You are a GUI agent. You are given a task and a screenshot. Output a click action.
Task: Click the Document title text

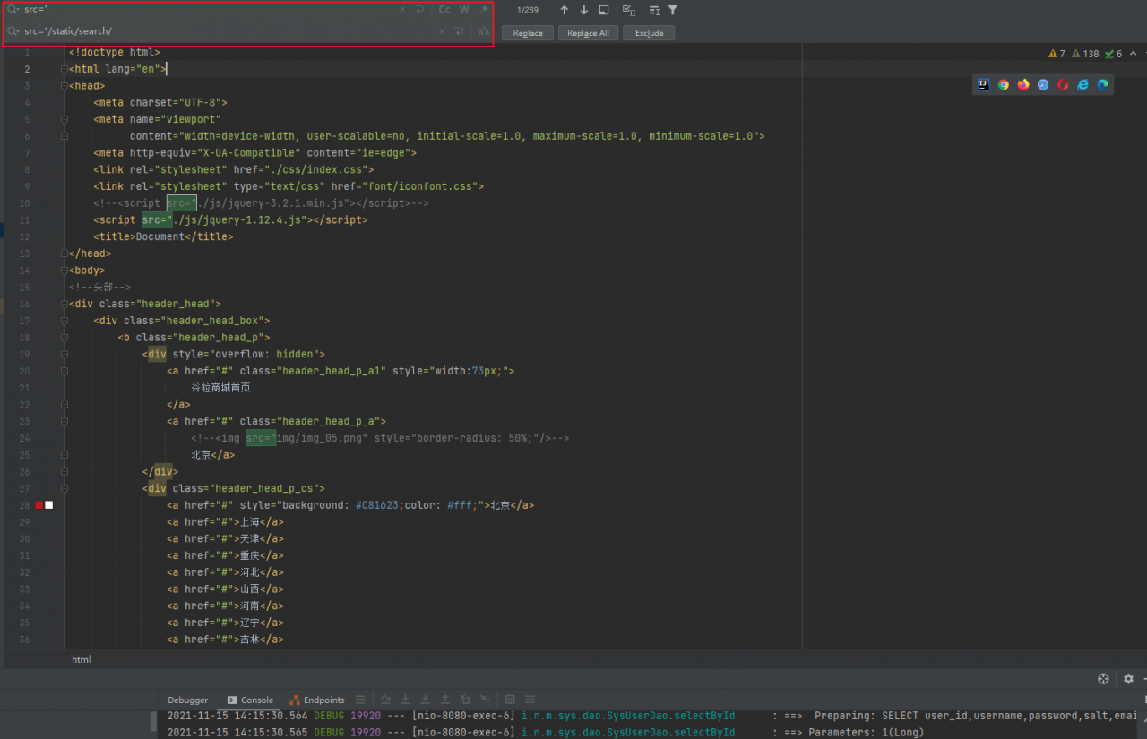pos(160,236)
